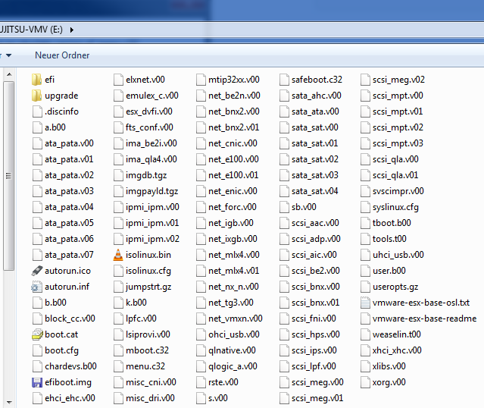Click the menu.c32 file icon

118,366
